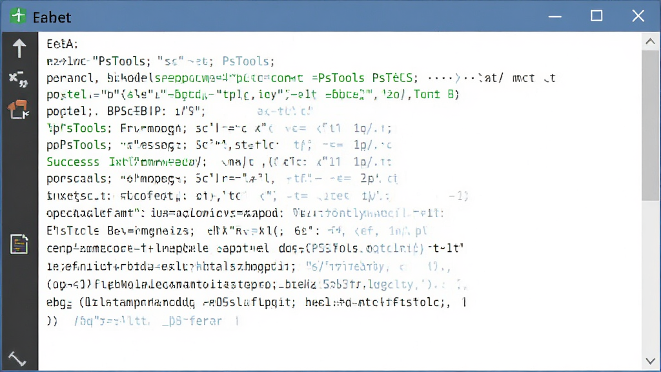
Task: Click the last line beginning with ))
Action: (x=143, y=321)
